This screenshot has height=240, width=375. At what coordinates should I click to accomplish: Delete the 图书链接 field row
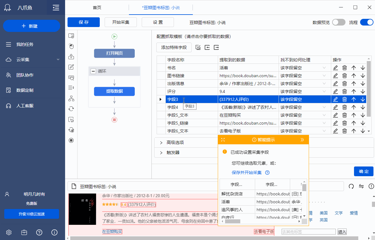(x=345, y=76)
